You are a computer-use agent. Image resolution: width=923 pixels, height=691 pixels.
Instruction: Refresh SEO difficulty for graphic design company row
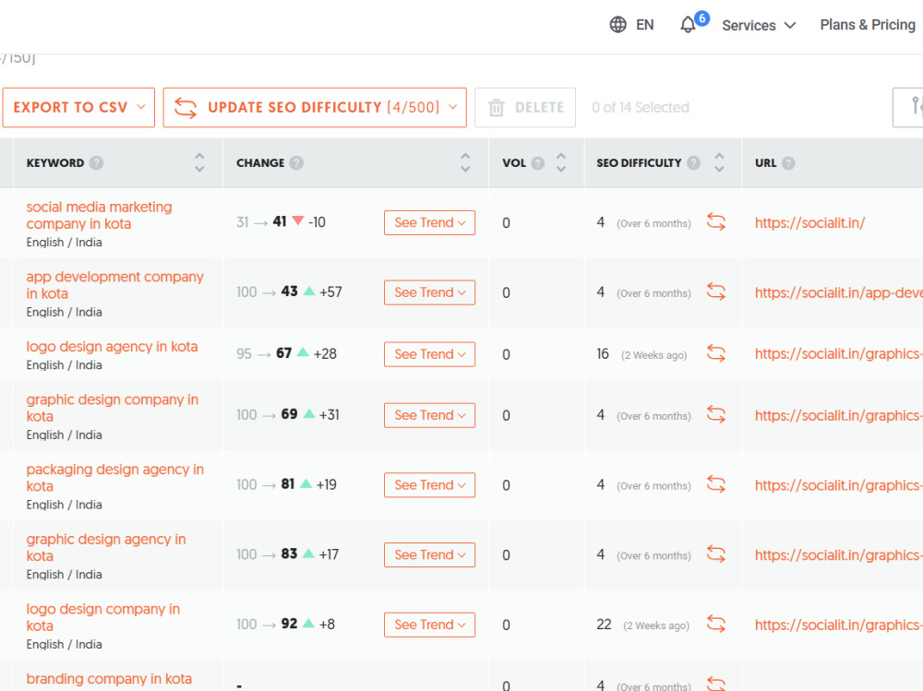click(x=716, y=415)
